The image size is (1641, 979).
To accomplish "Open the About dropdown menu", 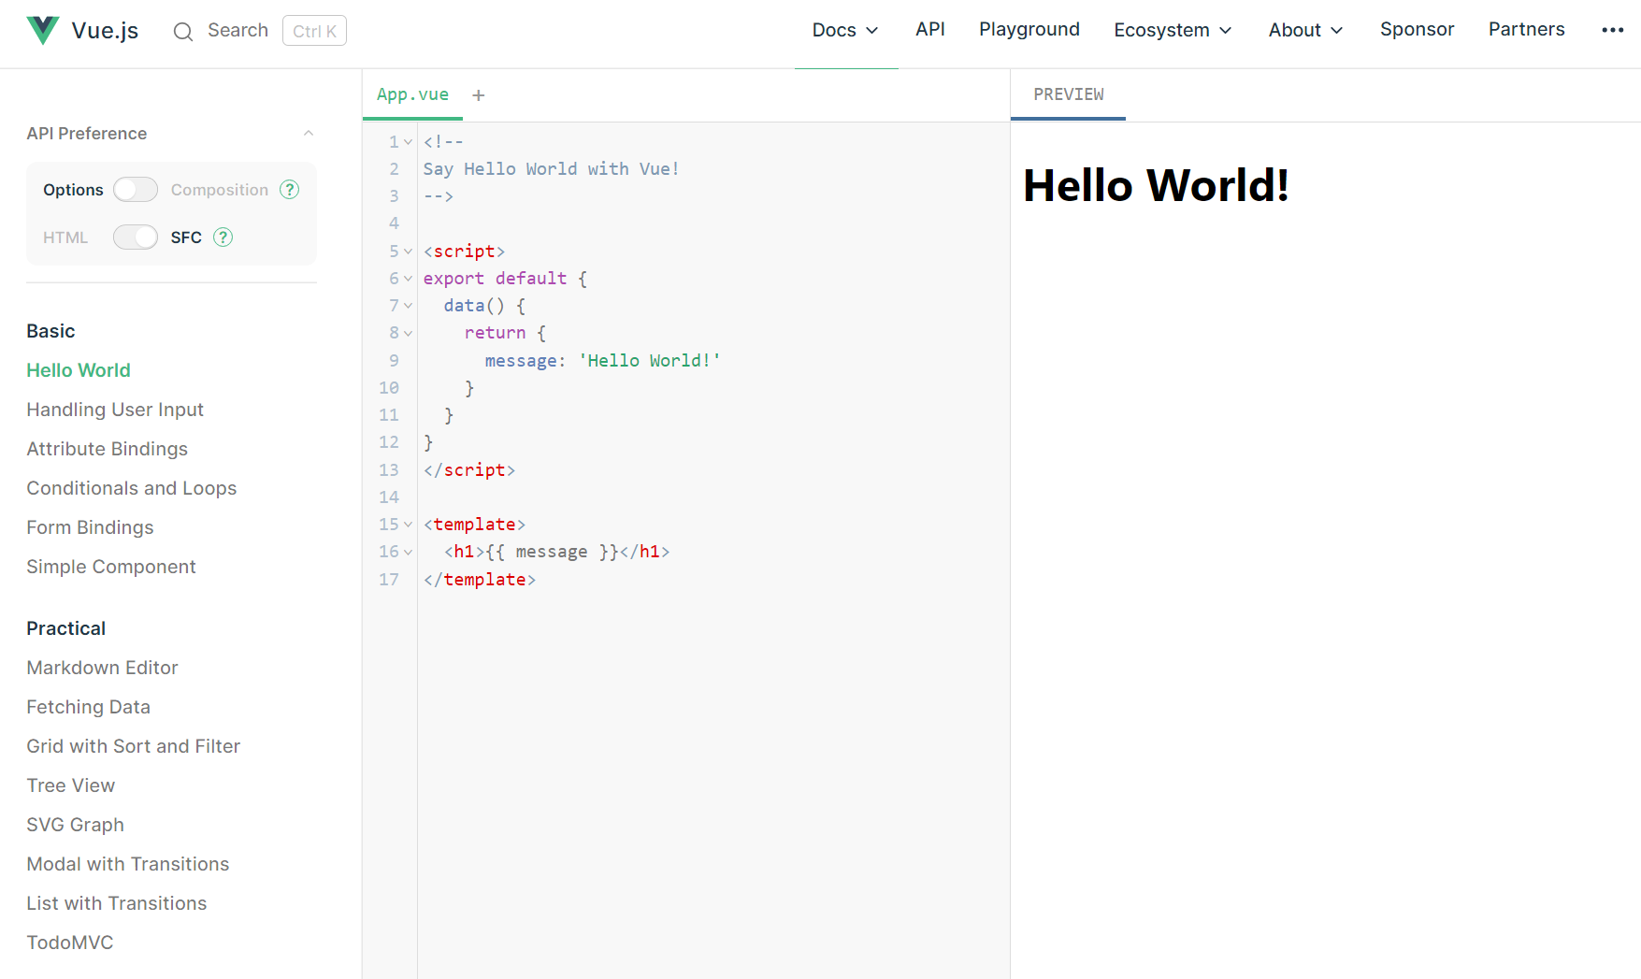I will (1305, 30).
